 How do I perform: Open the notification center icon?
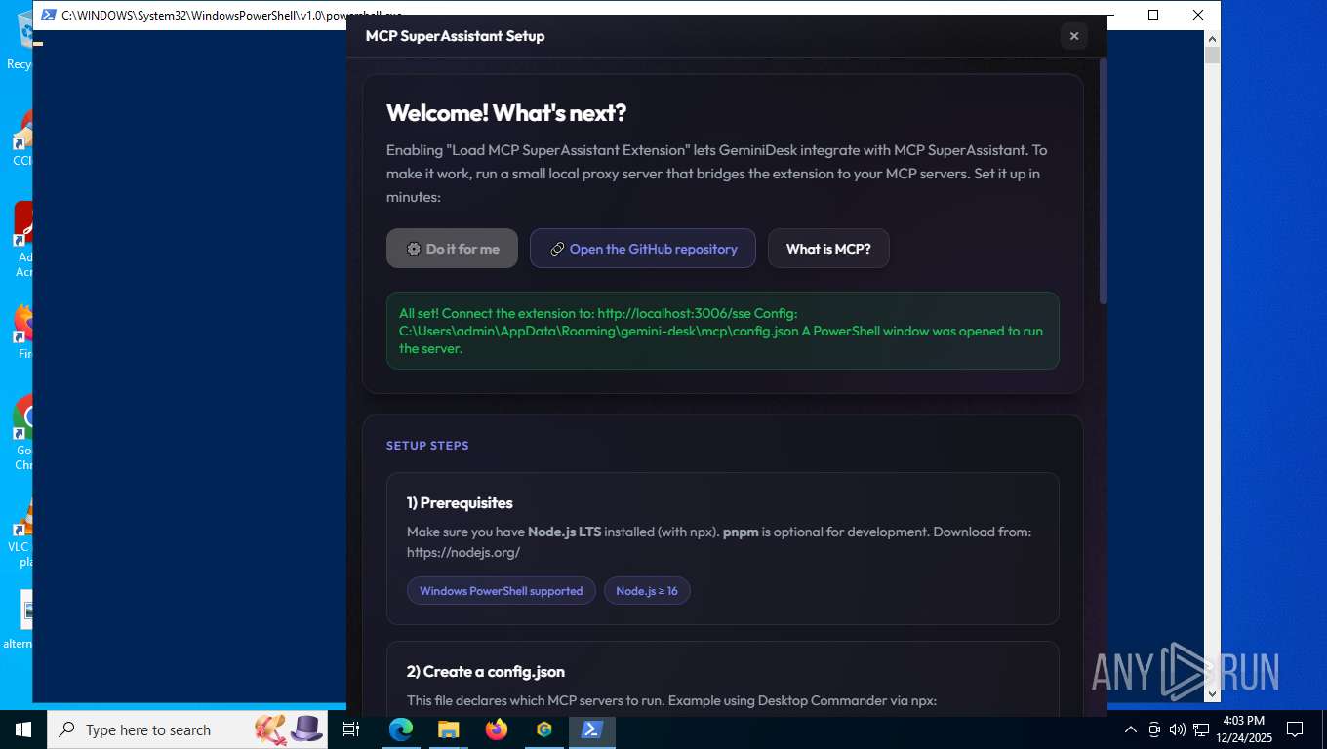pyautogui.click(x=1295, y=729)
